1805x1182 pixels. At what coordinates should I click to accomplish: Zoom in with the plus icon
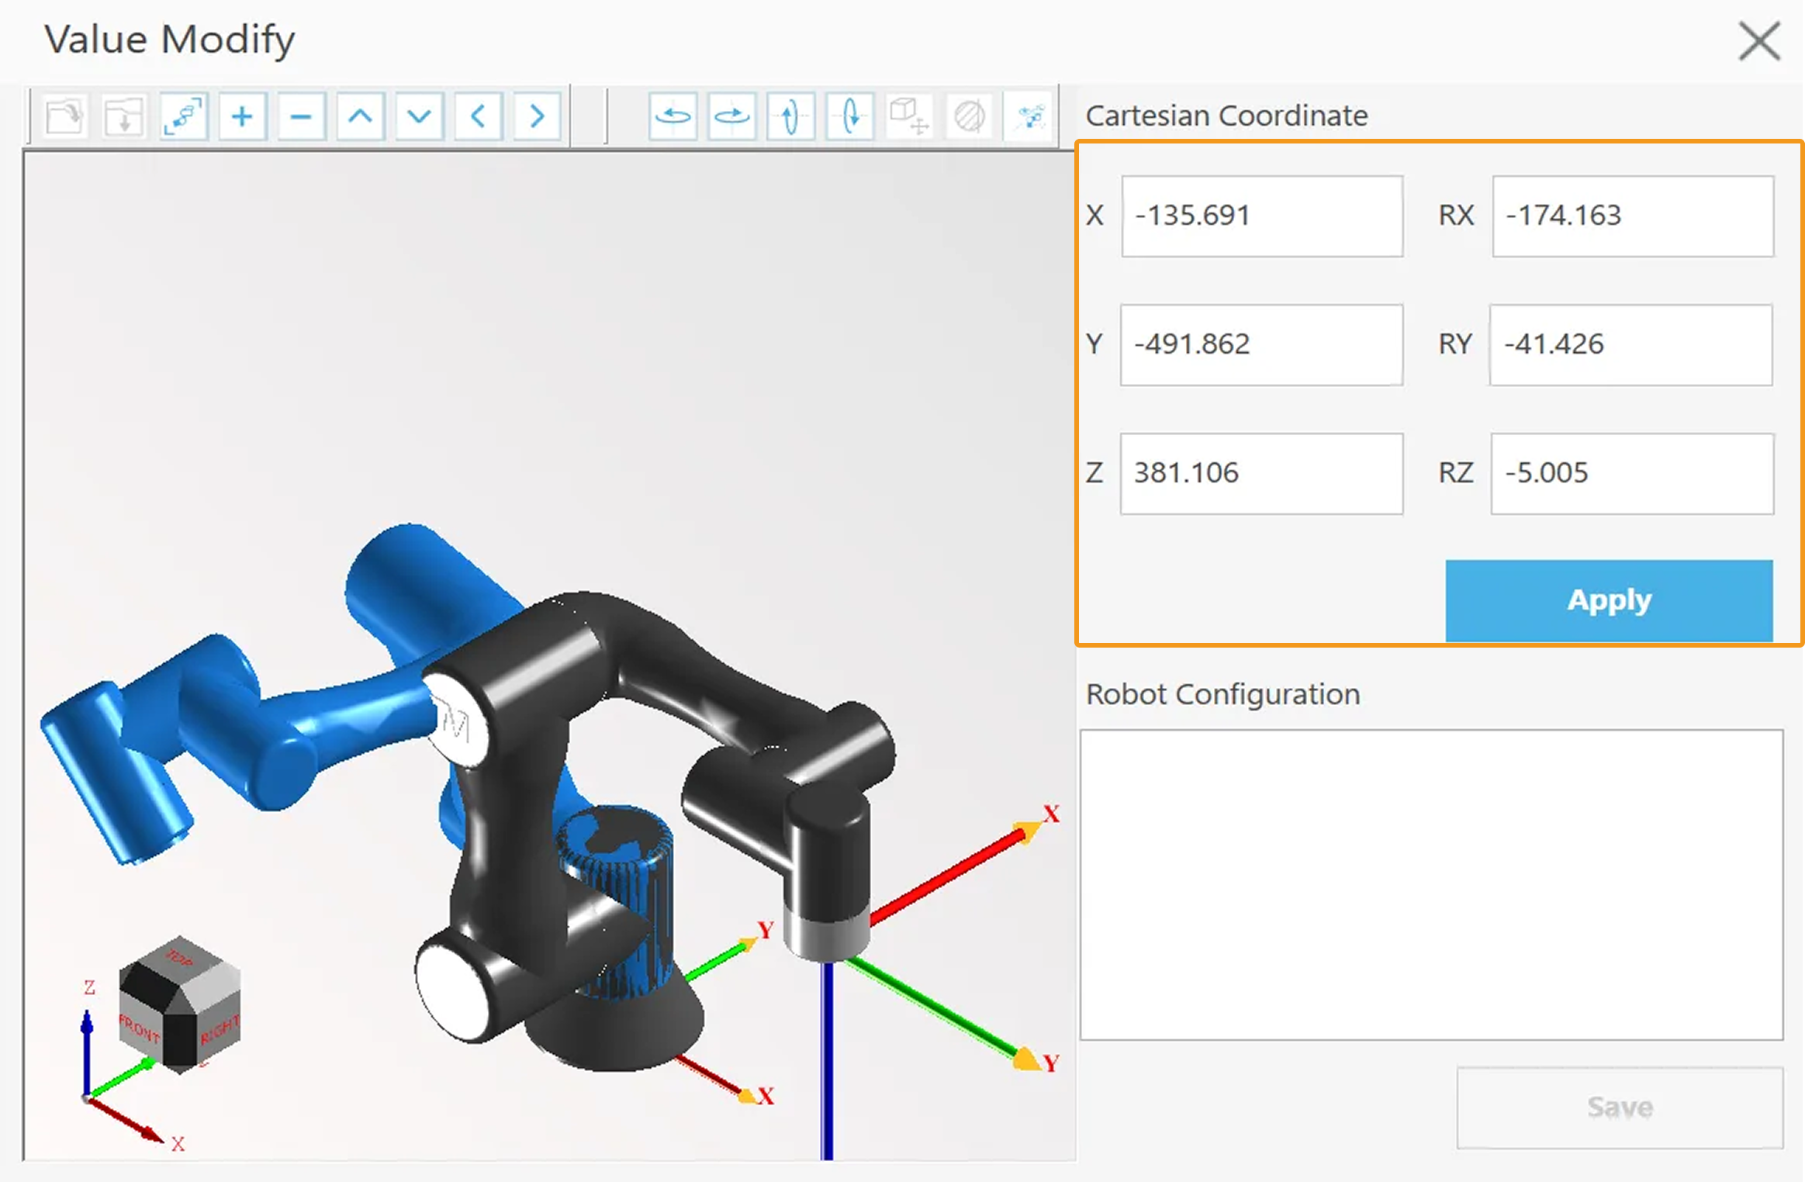[242, 117]
